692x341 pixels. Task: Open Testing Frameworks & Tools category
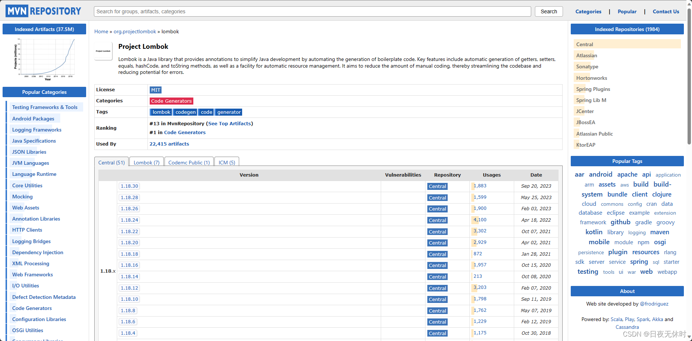(45, 107)
